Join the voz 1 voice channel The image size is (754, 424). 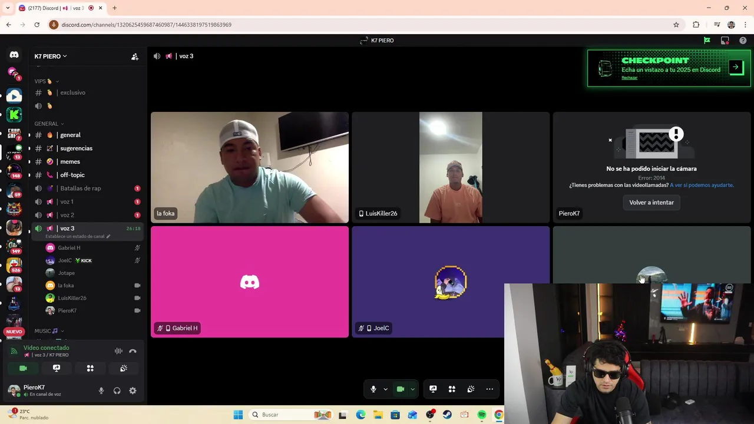pyautogui.click(x=87, y=201)
